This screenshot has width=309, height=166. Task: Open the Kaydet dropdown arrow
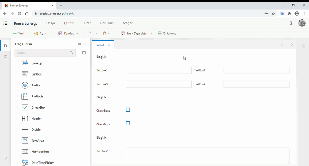tap(77, 34)
